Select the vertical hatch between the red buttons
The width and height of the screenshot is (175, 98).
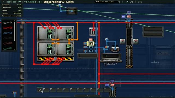pyautogui.click(x=129, y=44)
